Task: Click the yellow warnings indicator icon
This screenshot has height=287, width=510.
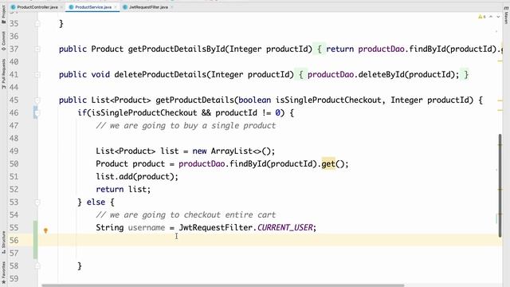Action: click(x=481, y=17)
